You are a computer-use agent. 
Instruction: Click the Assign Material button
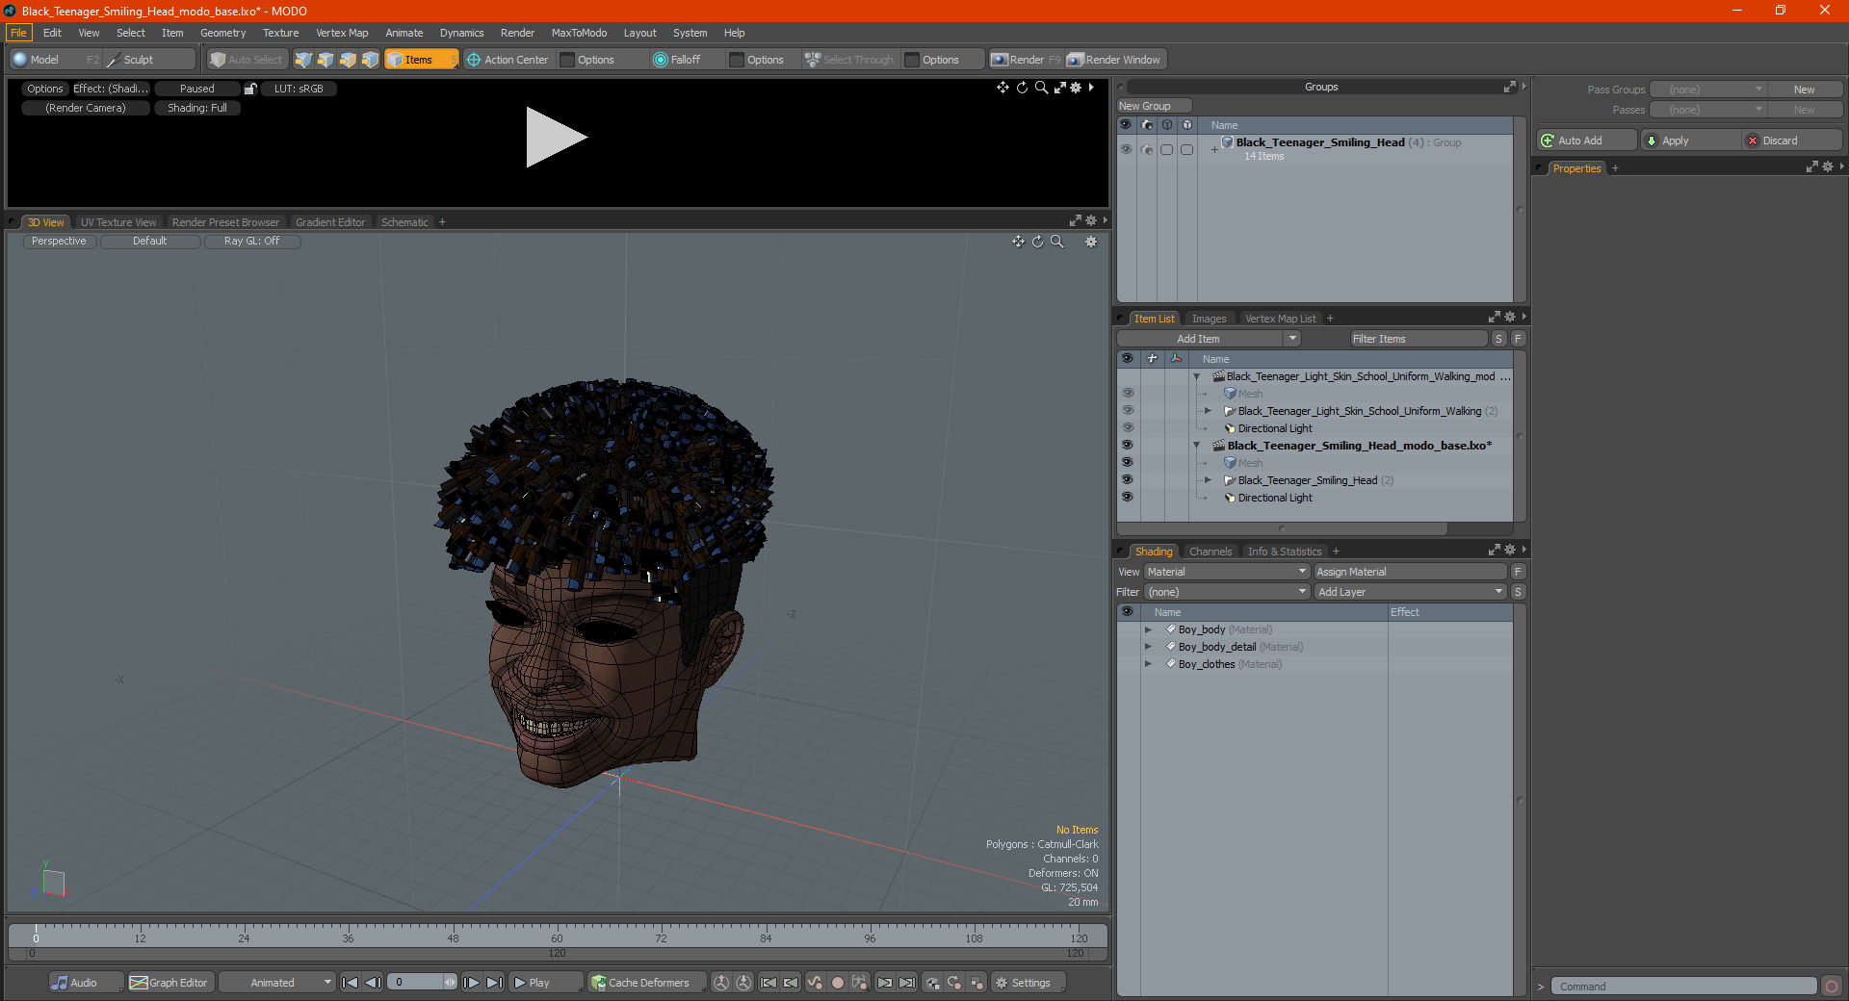click(x=1410, y=572)
